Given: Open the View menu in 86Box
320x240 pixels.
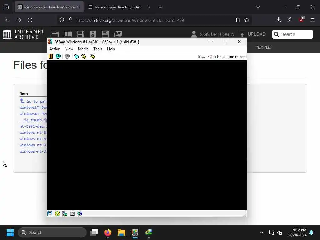Looking at the screenshot, I should pos(69,49).
